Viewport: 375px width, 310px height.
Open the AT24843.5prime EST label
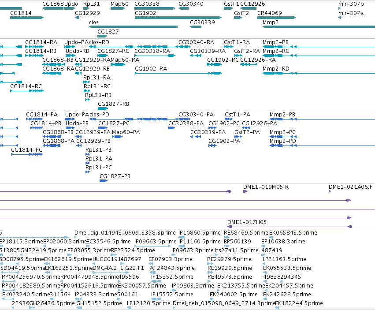pyautogui.click(x=172, y=268)
